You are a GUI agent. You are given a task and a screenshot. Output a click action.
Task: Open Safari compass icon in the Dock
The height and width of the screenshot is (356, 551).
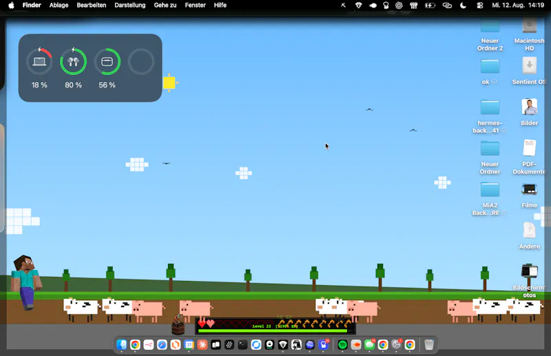[162, 345]
